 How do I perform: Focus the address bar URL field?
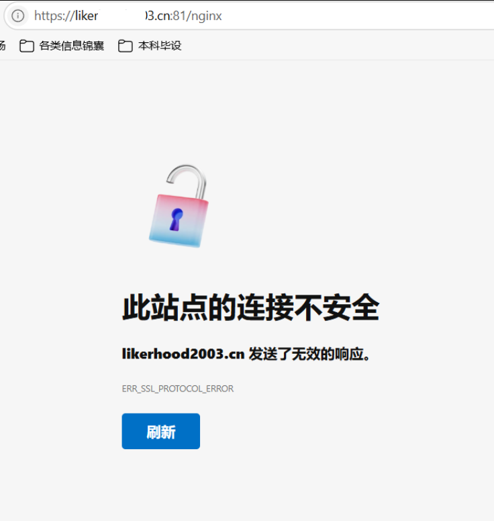(252, 15)
